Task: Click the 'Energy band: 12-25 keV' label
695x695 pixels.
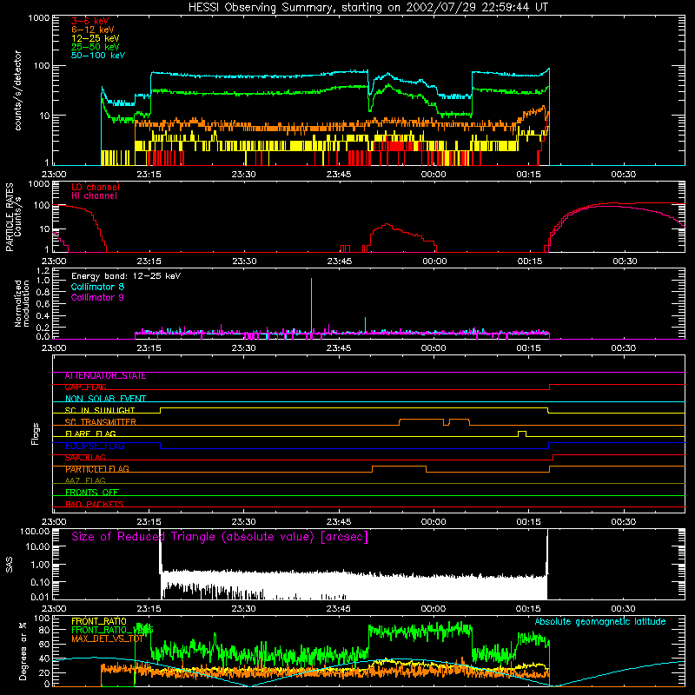Action: coord(125,276)
